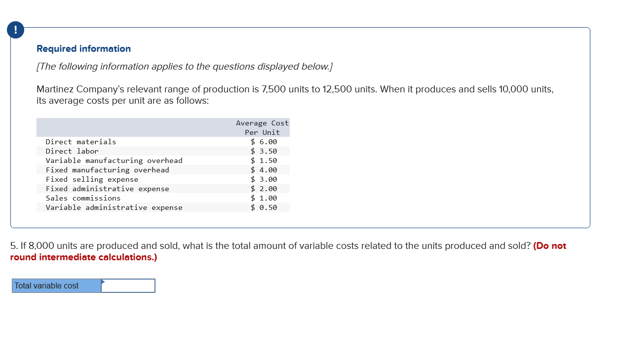Click the Required information heading

pos(83,48)
